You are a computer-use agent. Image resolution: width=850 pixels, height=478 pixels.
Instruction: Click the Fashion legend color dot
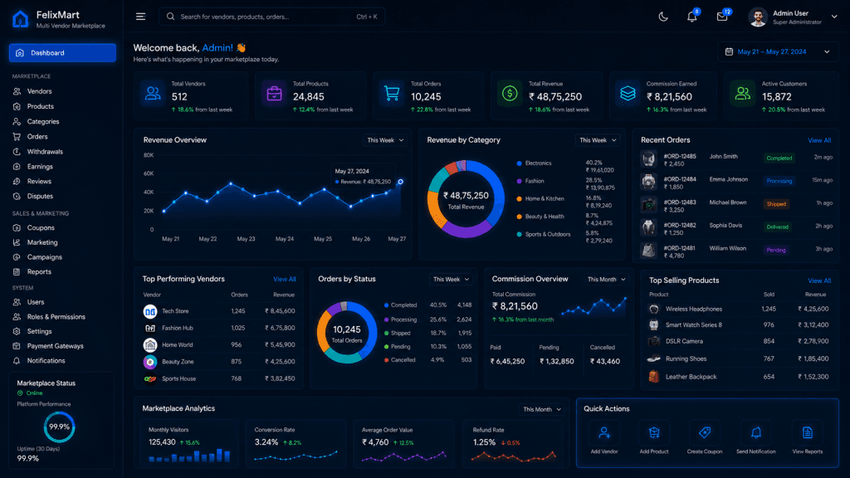[x=520, y=181]
